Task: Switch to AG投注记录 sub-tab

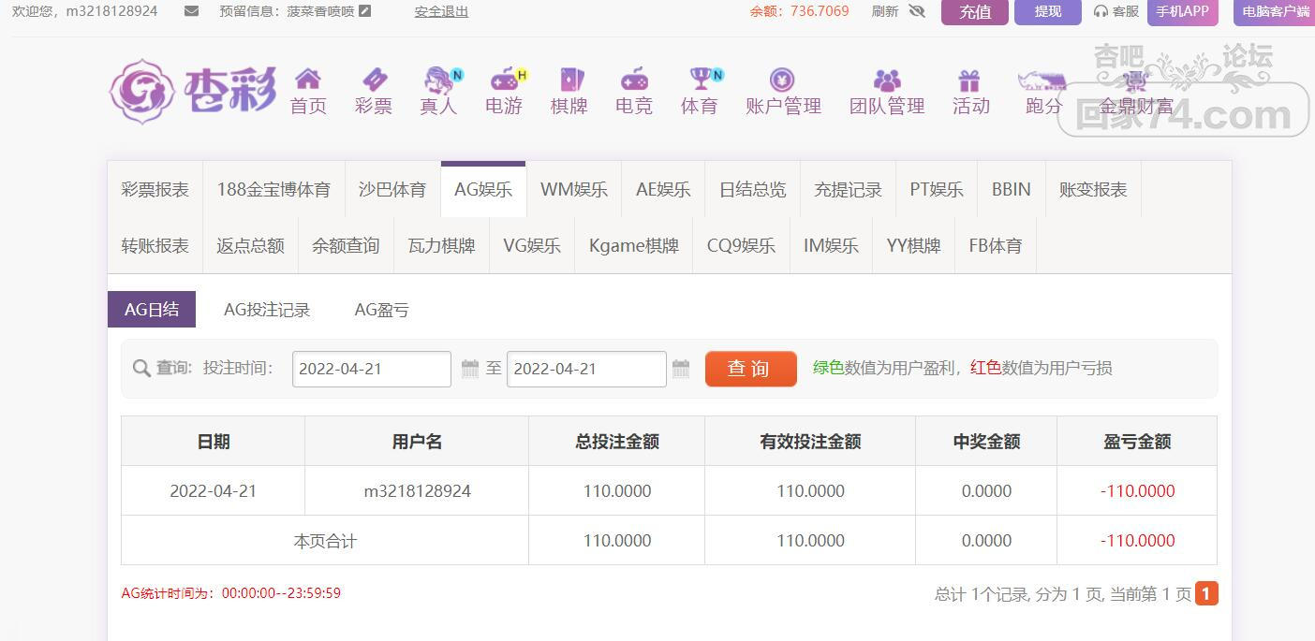Action: point(267,310)
